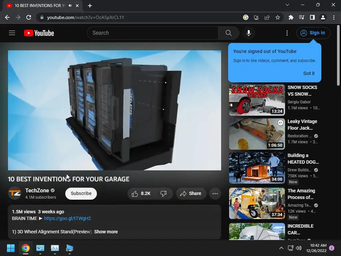This screenshot has height=256, width=341.
Task: Share the video
Action: click(x=191, y=194)
